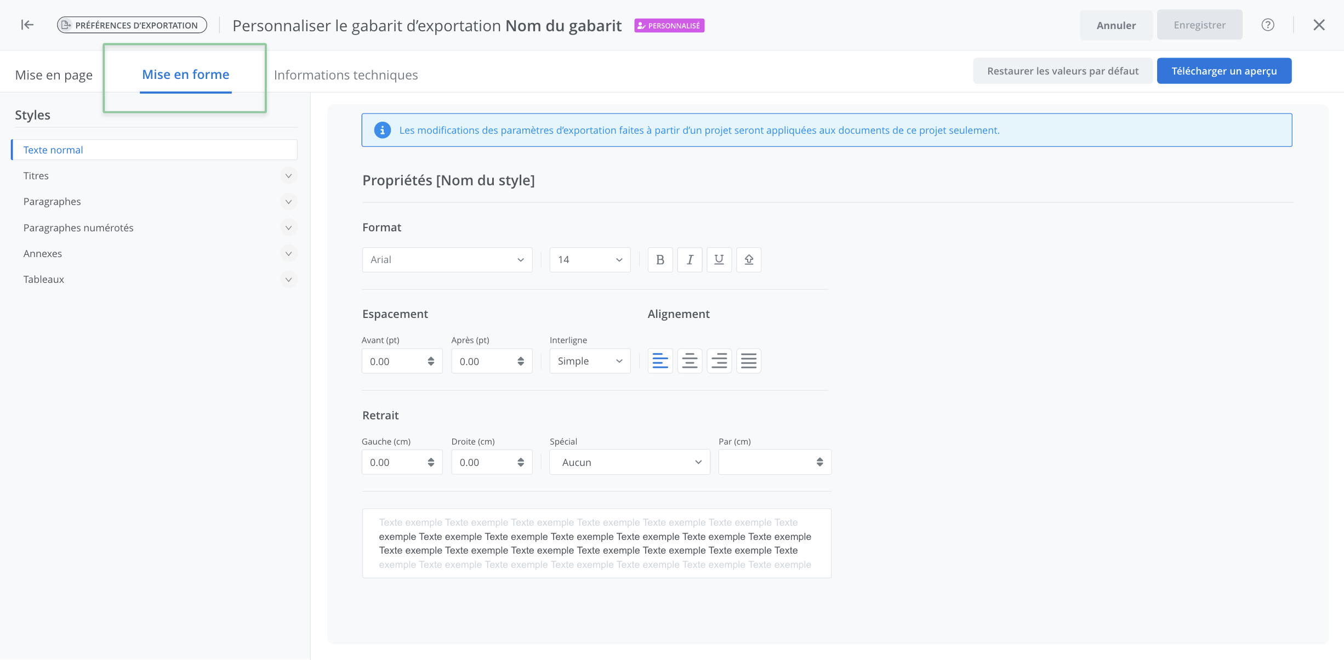Open the Interligne Simple dropdown

[590, 361]
